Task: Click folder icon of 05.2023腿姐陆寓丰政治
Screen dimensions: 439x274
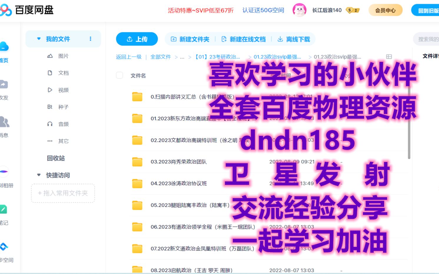Action: click(137, 205)
